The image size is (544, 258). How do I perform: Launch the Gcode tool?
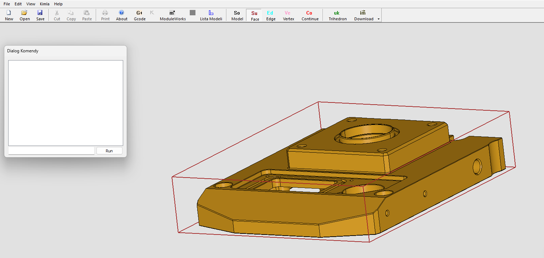(140, 15)
